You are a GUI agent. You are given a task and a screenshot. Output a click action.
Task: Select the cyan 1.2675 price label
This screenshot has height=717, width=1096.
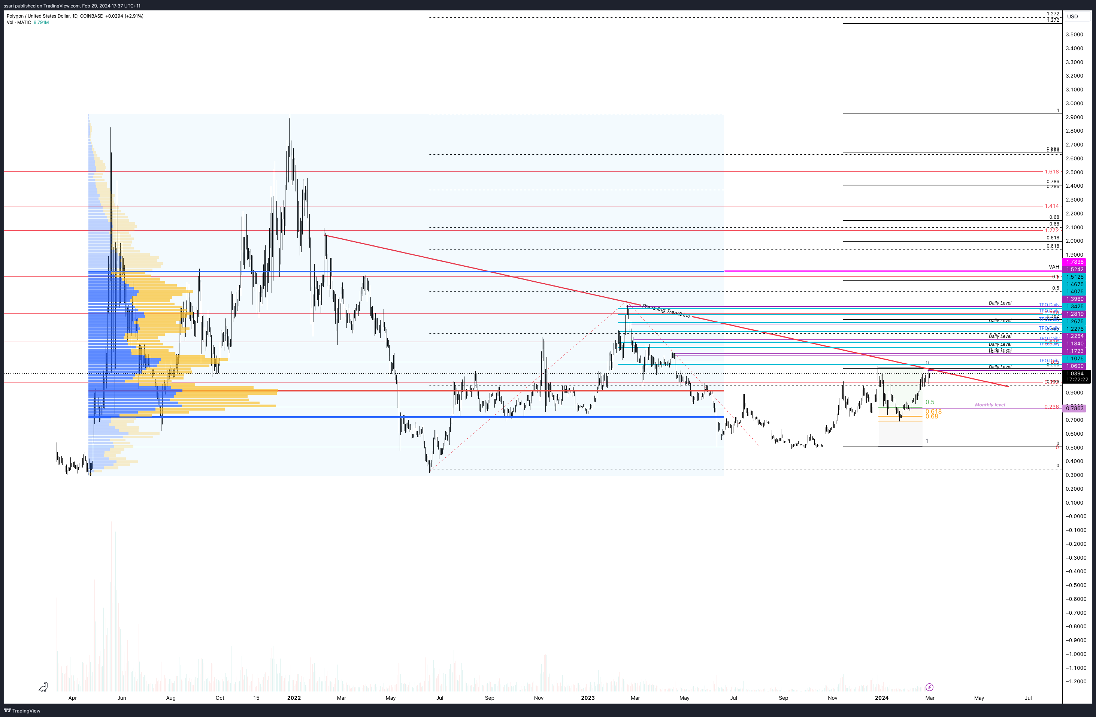point(1075,321)
